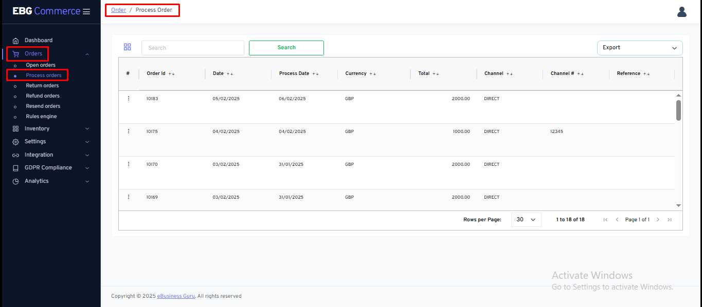
Task: Select Return orders in sidebar
Action: (42, 86)
